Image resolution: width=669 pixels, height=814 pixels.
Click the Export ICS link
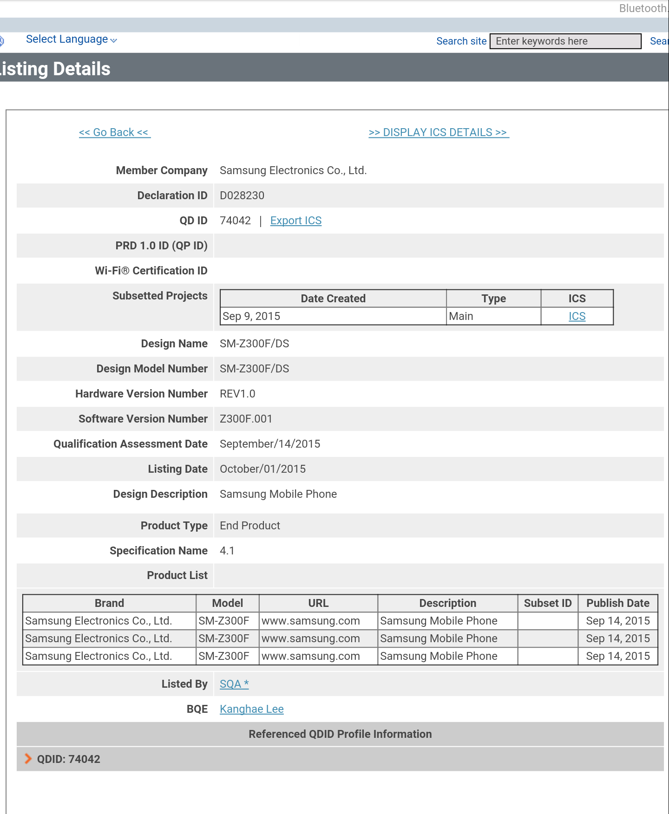[x=295, y=221]
